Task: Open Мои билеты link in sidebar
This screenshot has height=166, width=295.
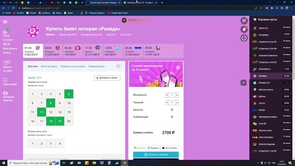Action: click(10, 48)
